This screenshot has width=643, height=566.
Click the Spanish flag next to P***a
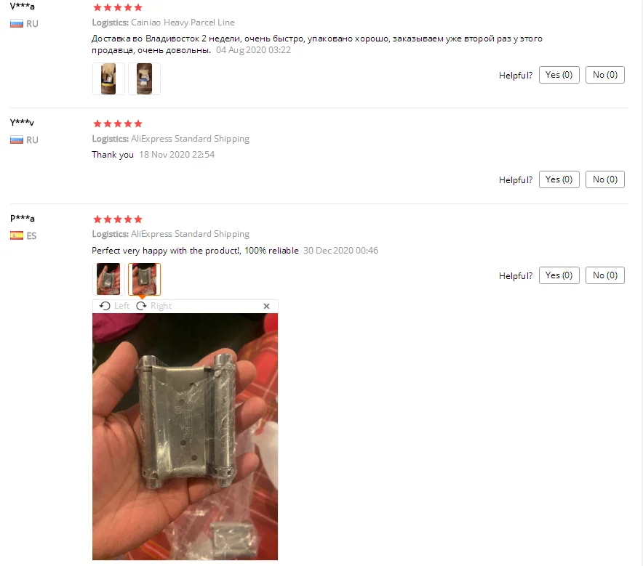(x=17, y=235)
